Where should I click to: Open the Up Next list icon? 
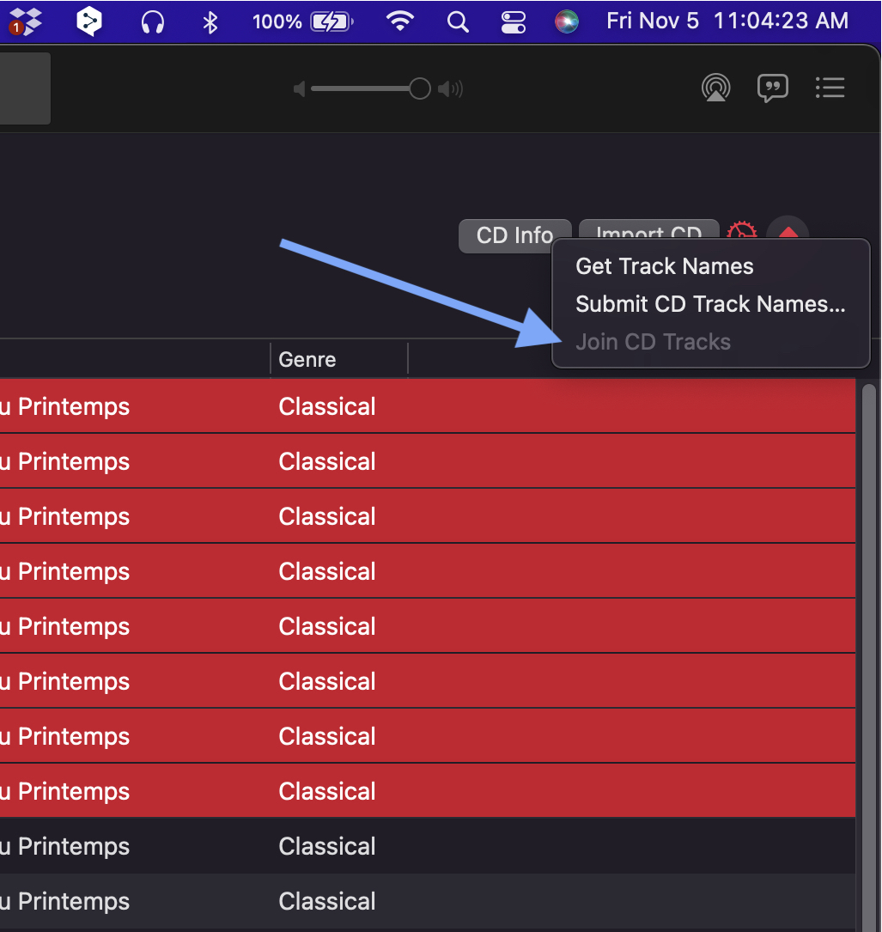pyautogui.click(x=830, y=88)
